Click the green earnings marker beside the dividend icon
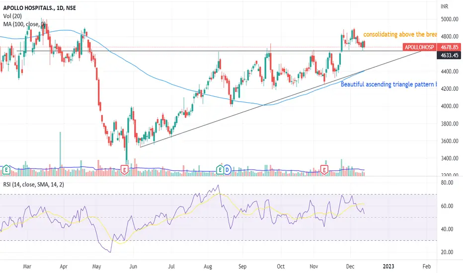463x273 pixels. [x=220, y=170]
